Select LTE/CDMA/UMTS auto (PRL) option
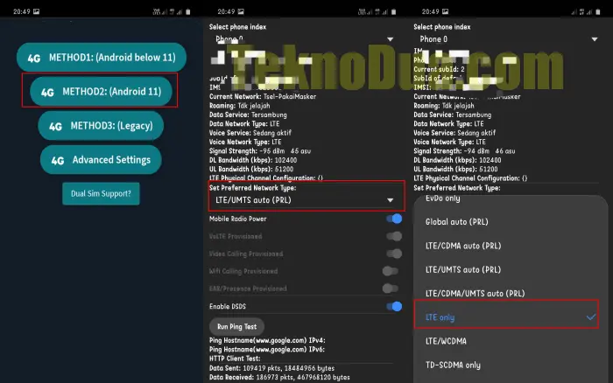The width and height of the screenshot is (613, 383). [x=475, y=293]
